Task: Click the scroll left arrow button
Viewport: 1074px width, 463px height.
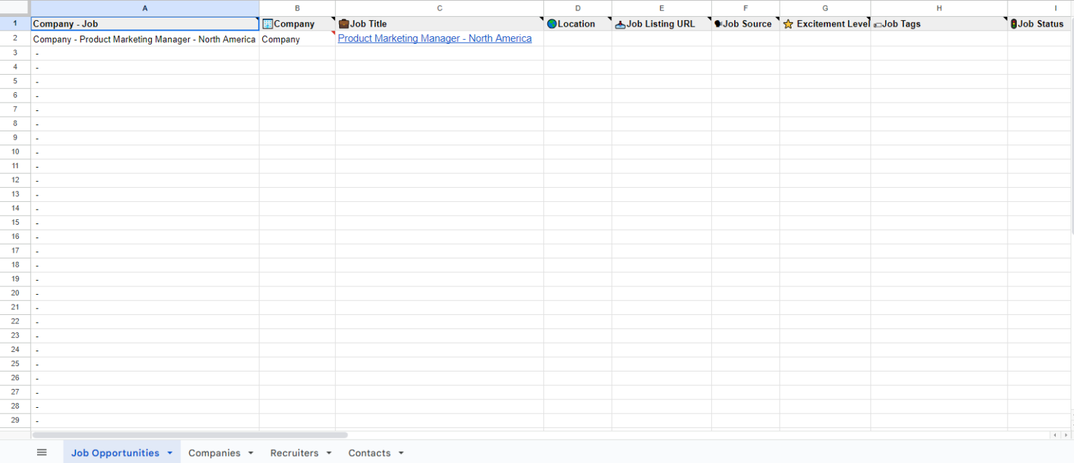Action: coord(1054,435)
